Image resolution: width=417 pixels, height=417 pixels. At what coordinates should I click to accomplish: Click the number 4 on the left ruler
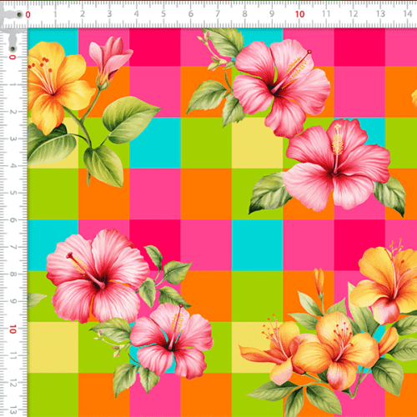pyautogui.click(x=13, y=166)
